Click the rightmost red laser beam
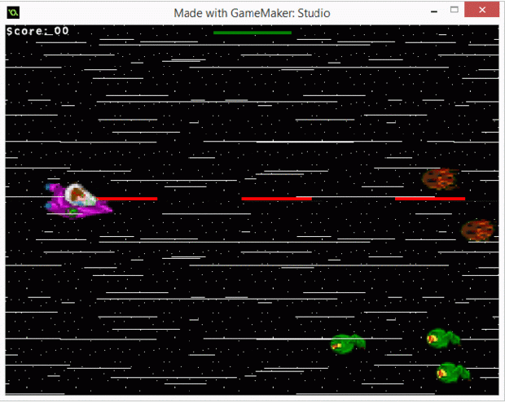Image resolution: width=505 pixels, height=403 pixels. pos(430,198)
